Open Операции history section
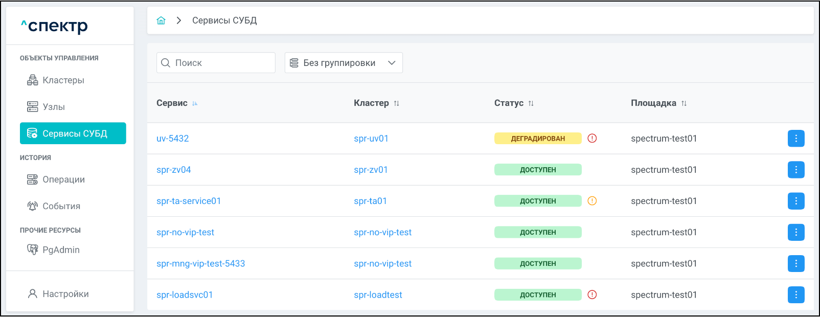Viewport: 820px width, 317px height. (x=63, y=179)
